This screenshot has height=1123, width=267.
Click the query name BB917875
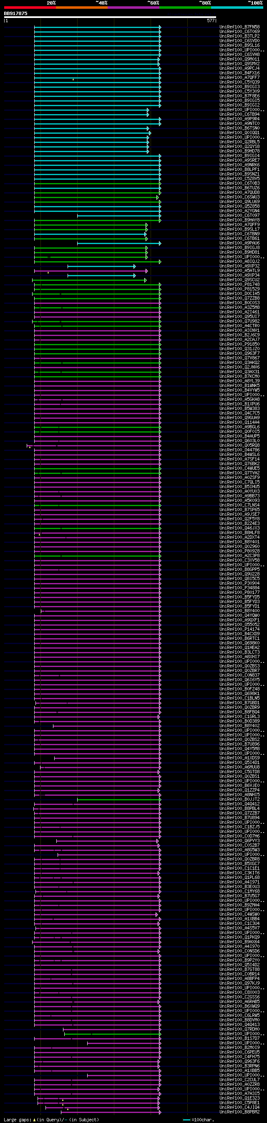coord(16,13)
